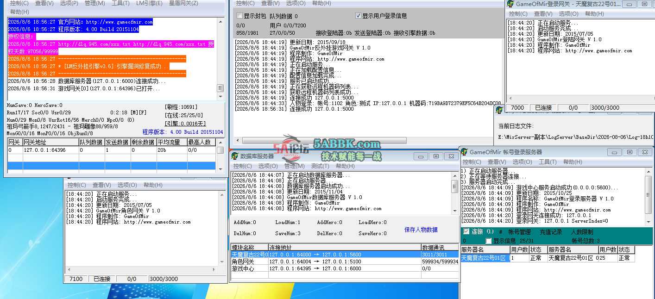Select the 游戏中心 module row
Screen dimensions: 655x299
click(x=345, y=268)
